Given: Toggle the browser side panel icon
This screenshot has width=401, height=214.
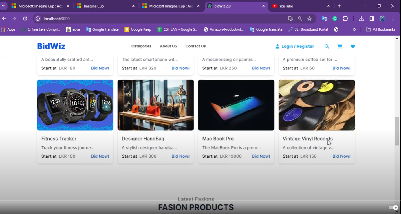Looking at the screenshot, I should (372, 19).
